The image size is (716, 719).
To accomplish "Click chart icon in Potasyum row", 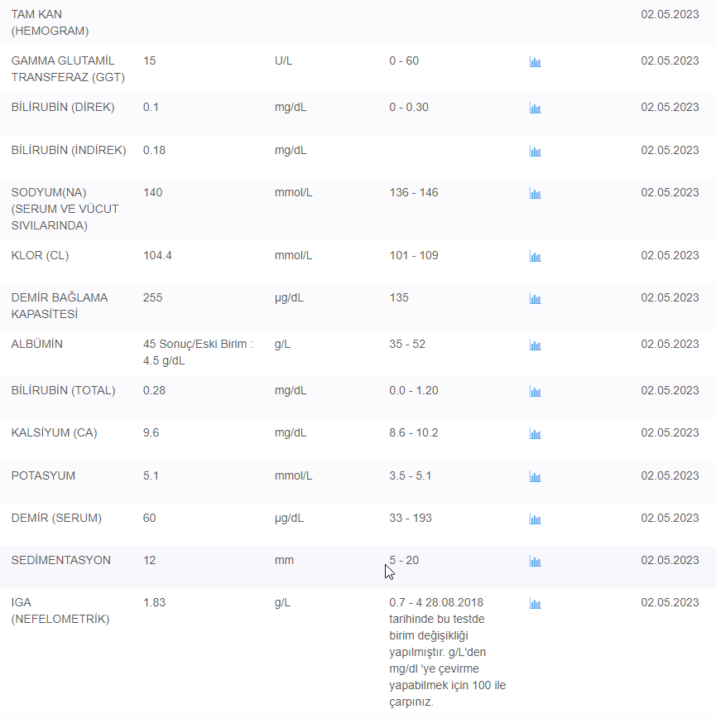I will point(535,477).
